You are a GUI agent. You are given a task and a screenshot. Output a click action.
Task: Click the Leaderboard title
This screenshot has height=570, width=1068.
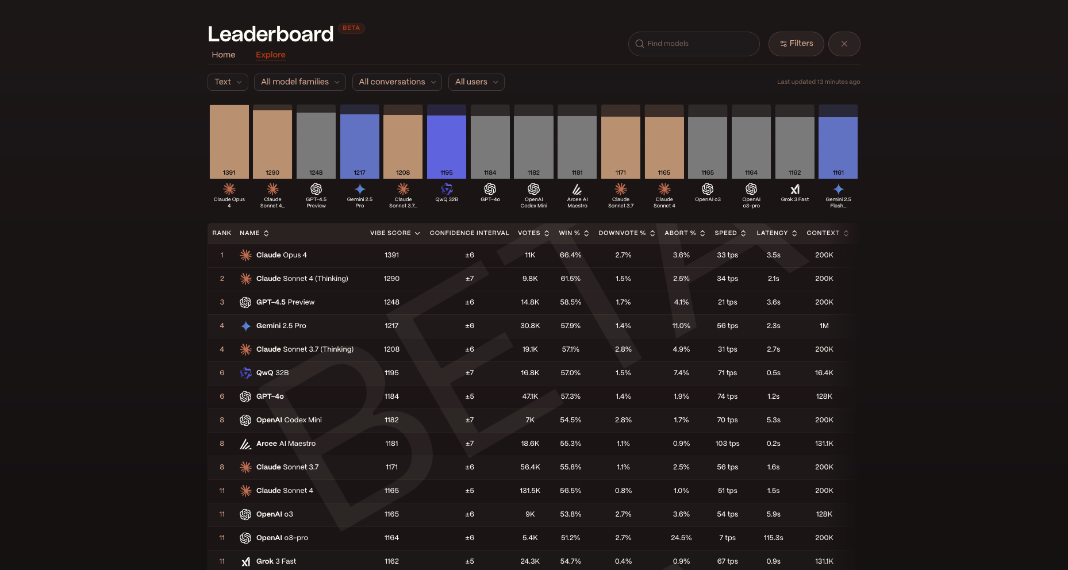(271, 34)
